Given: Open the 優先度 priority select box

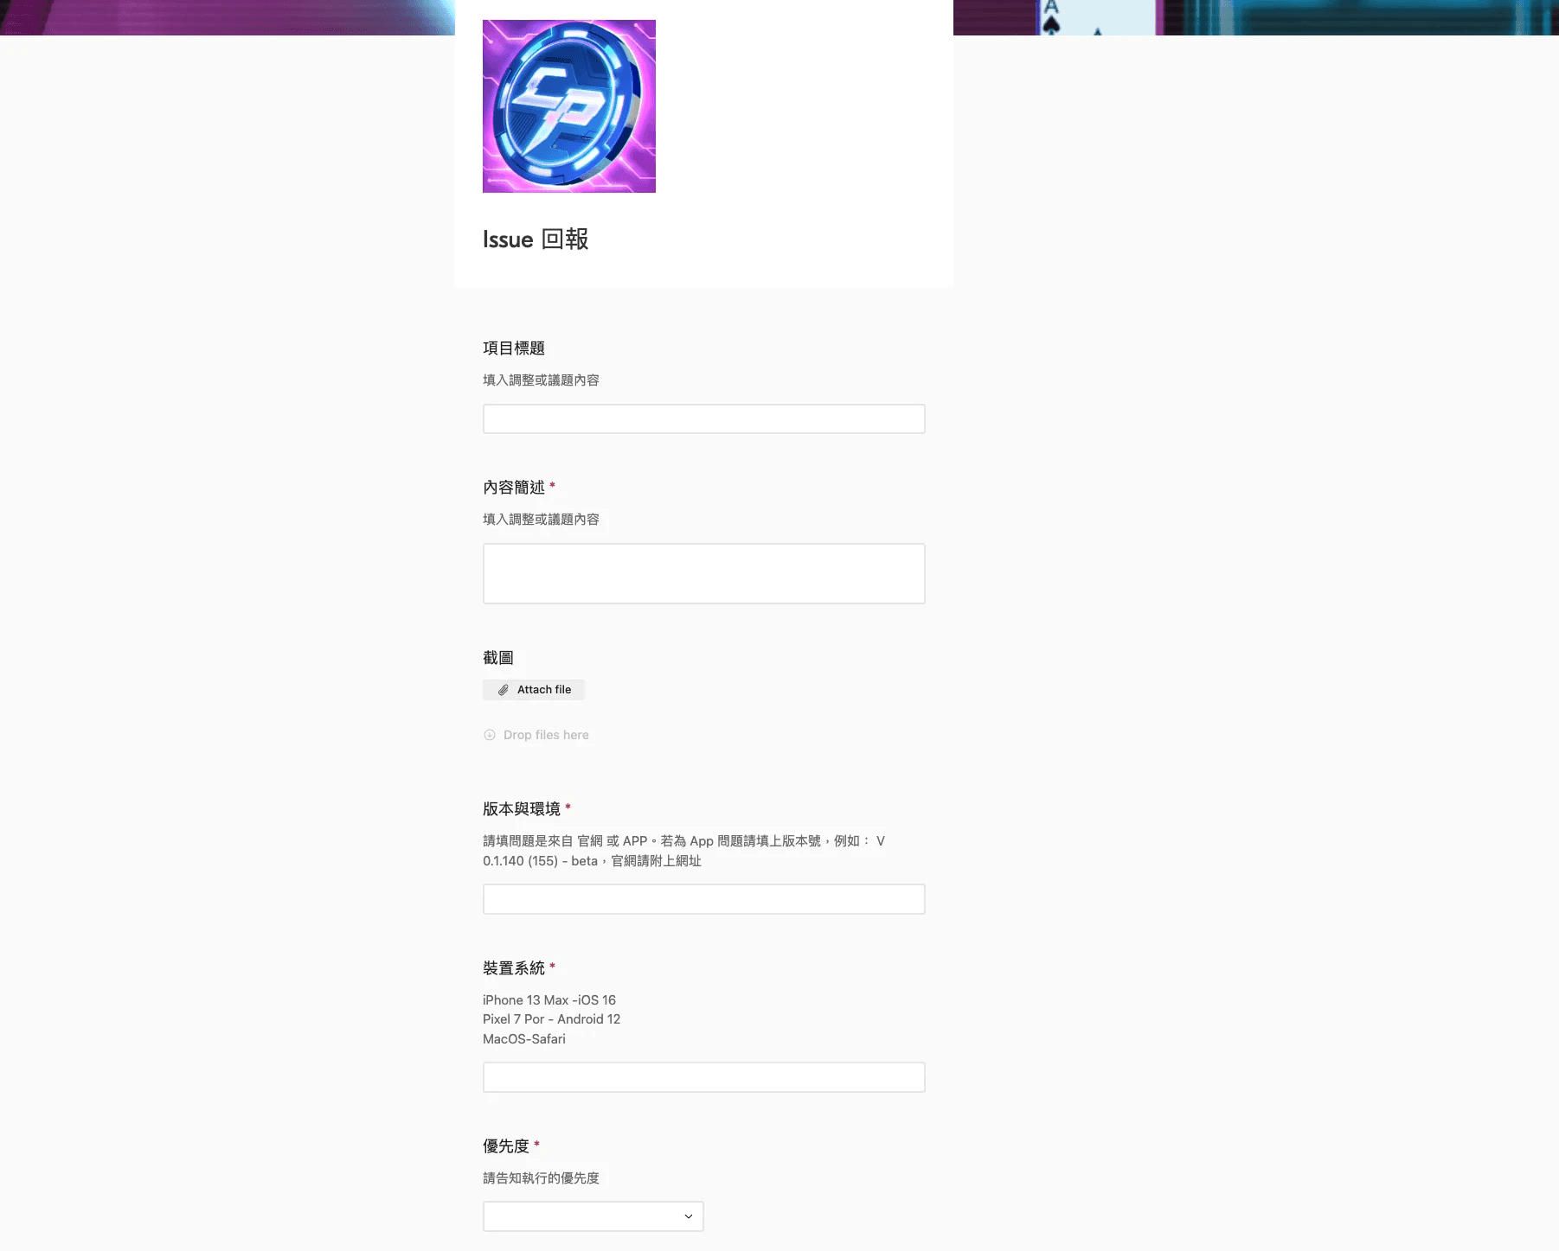Looking at the screenshot, I should coord(593,1216).
